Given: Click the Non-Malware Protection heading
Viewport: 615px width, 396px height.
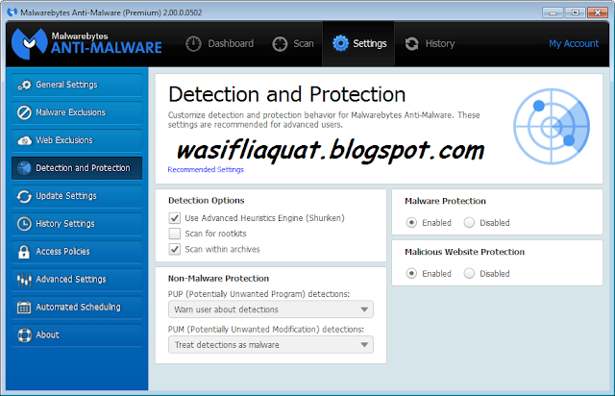Looking at the screenshot, I should point(218,279).
